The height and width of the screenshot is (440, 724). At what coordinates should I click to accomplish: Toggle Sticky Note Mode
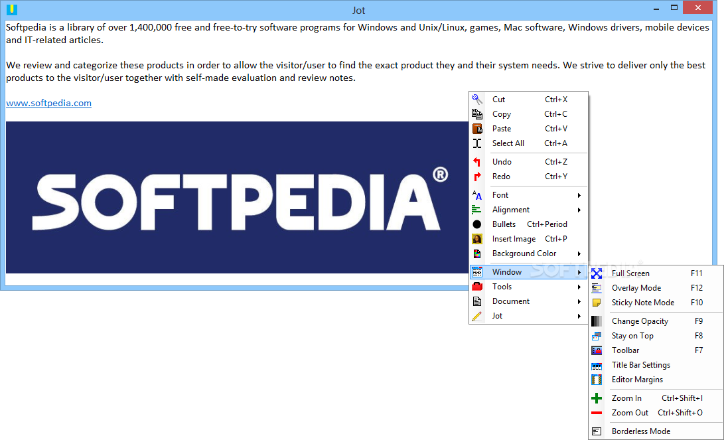pos(656,303)
